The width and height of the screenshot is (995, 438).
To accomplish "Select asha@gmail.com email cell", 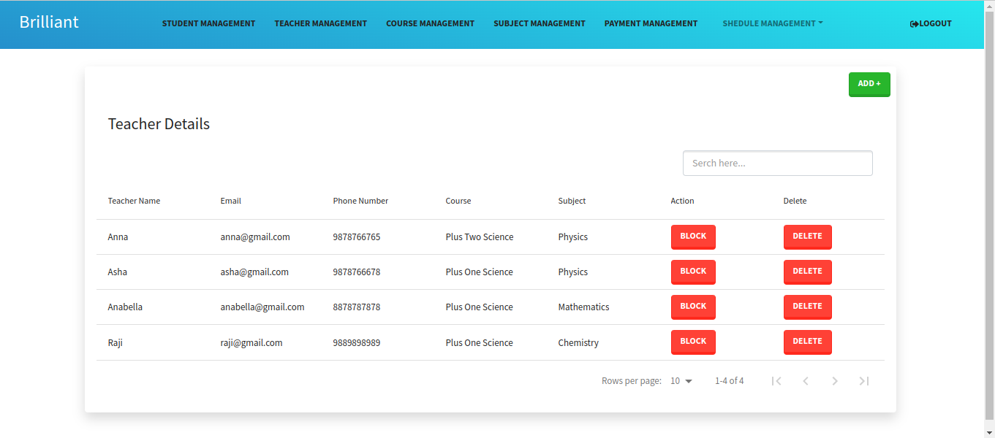I will [x=254, y=272].
